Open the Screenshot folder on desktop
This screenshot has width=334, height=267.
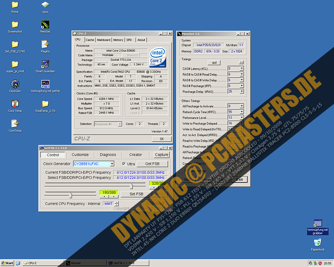click(x=15, y=27)
